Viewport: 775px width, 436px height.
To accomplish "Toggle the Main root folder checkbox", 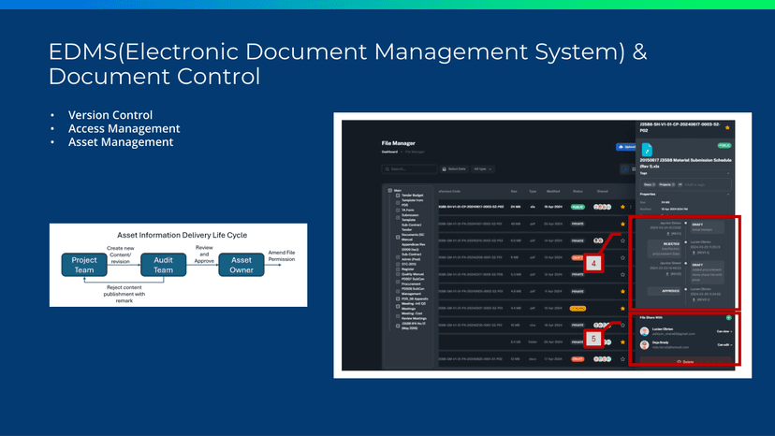I will [x=388, y=192].
